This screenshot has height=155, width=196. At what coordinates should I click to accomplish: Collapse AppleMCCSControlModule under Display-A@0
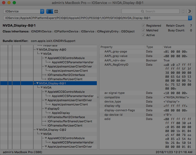point(46,58)
